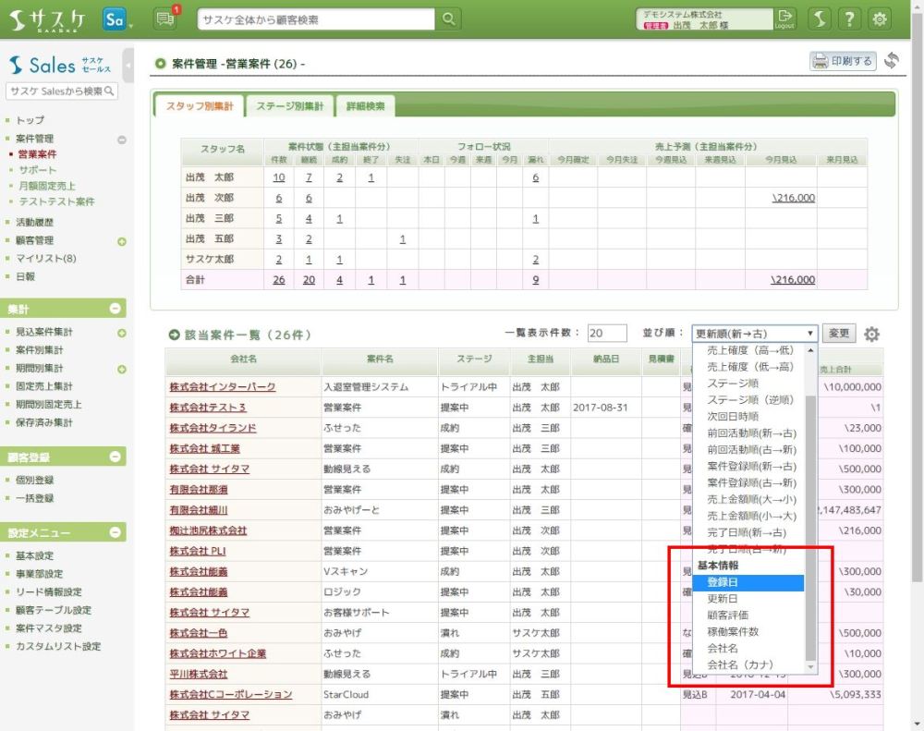This screenshot has width=924, height=731.
Task: Click the 印刷する print button
Action: pos(842,62)
